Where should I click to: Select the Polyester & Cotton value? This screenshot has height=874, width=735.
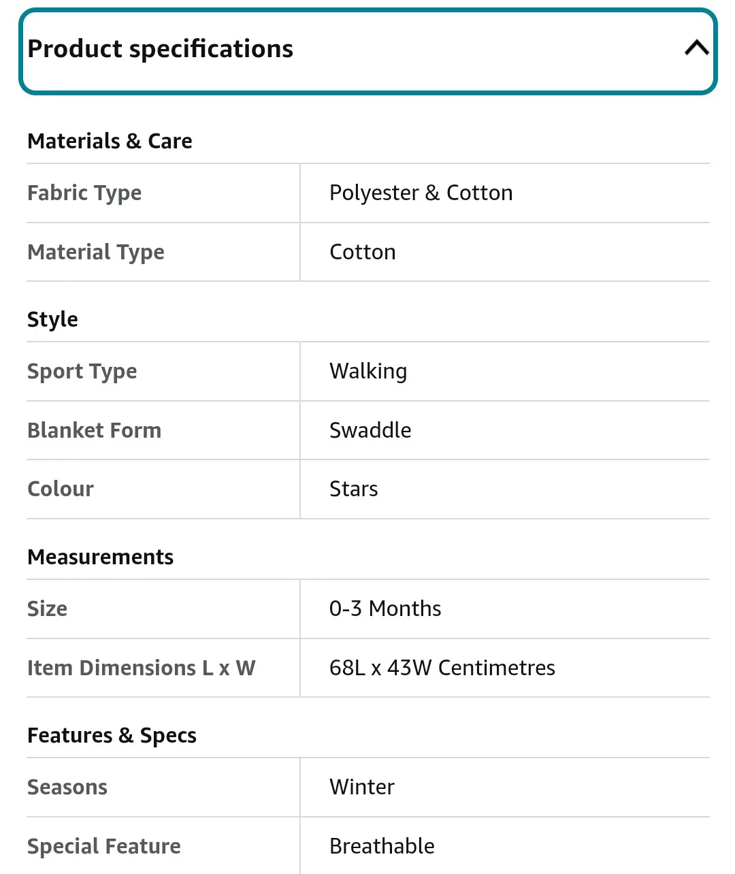(x=421, y=193)
